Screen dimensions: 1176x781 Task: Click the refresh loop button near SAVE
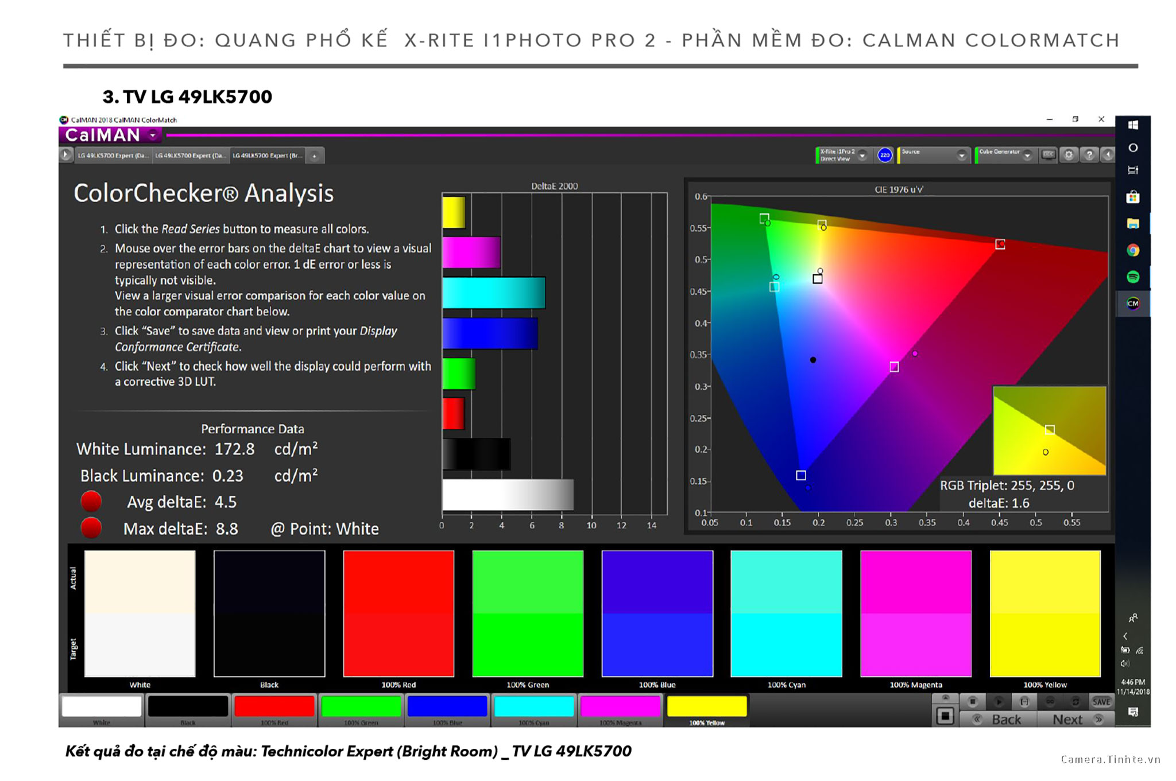tap(1076, 701)
